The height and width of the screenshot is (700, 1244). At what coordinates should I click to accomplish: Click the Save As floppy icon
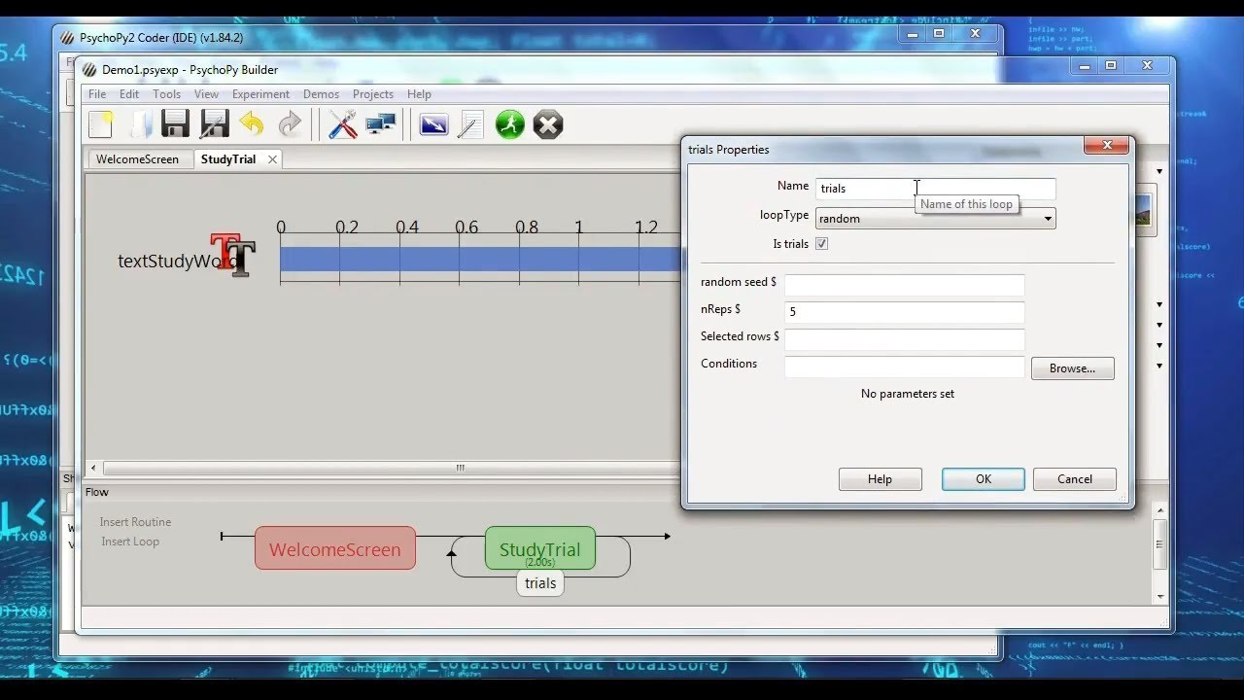[x=214, y=124]
